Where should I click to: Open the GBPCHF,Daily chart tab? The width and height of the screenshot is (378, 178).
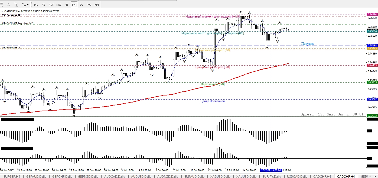pyautogui.click(x=62, y=176)
